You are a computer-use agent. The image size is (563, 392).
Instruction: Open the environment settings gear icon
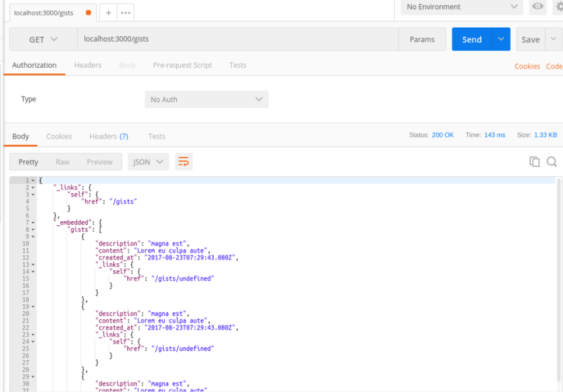coord(558,7)
